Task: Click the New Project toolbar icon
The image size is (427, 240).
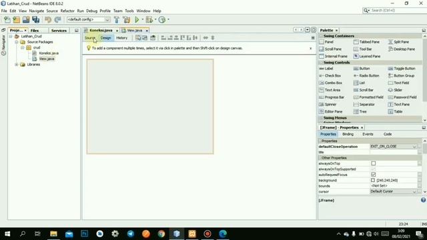Action: 16,19
